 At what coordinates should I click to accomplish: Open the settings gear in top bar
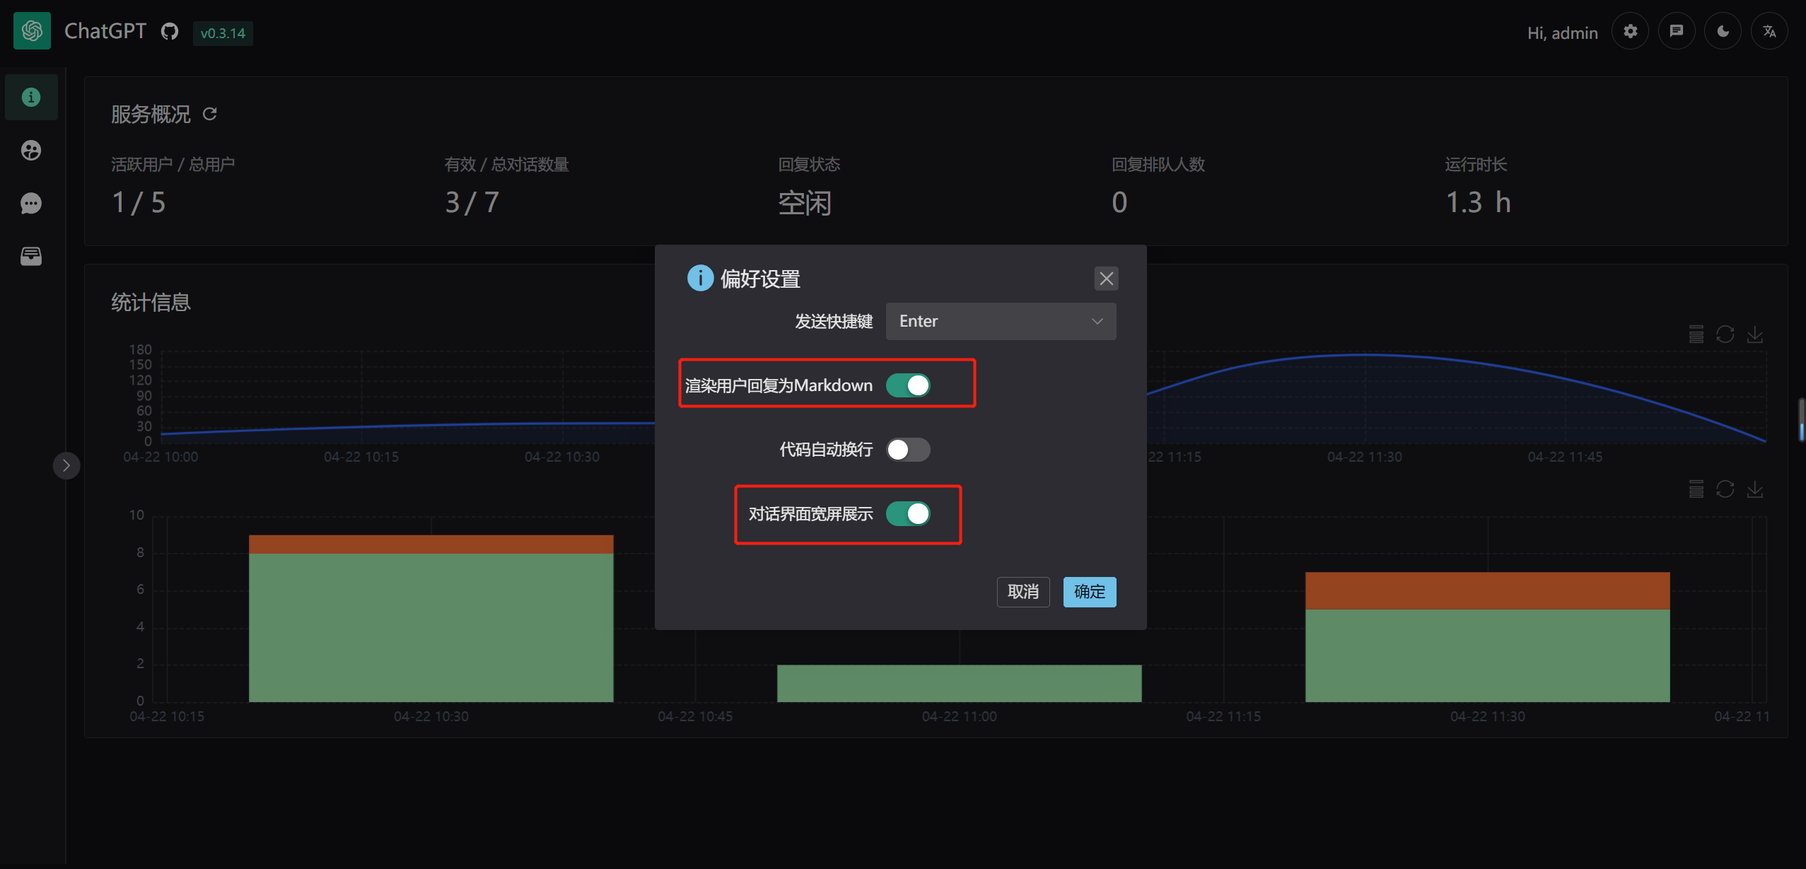[1630, 30]
